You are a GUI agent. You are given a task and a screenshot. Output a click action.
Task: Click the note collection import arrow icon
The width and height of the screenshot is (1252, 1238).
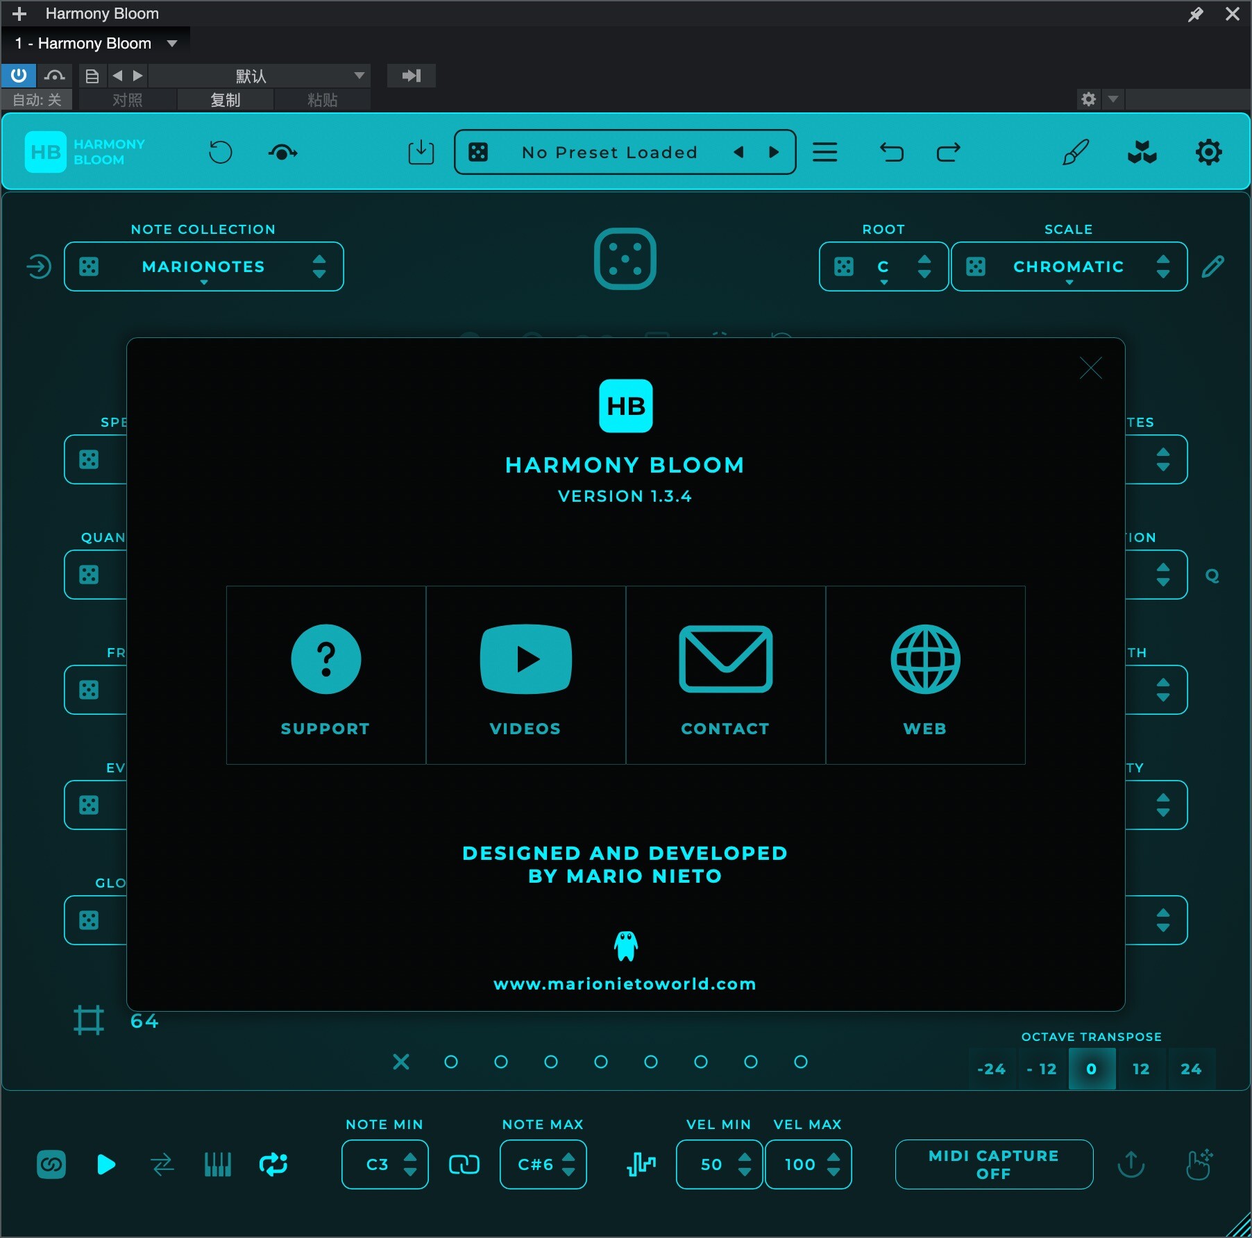click(39, 266)
